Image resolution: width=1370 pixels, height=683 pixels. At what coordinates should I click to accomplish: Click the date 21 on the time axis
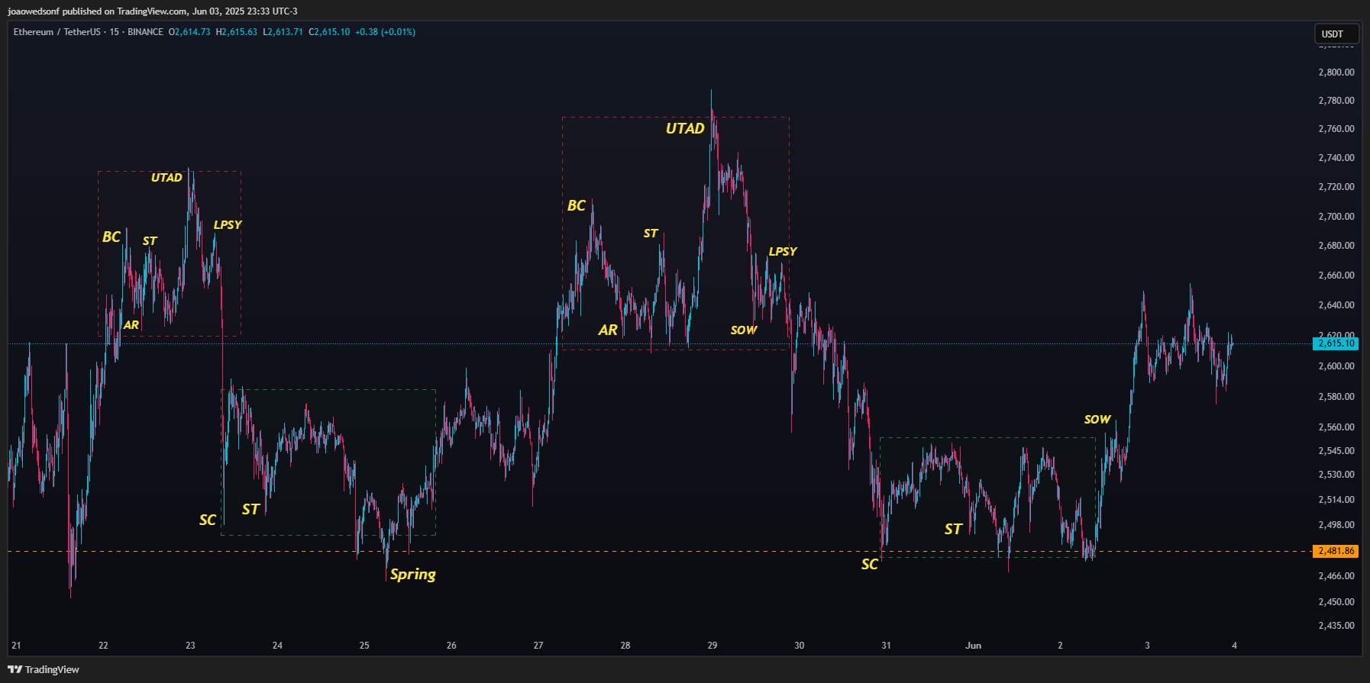(x=16, y=646)
